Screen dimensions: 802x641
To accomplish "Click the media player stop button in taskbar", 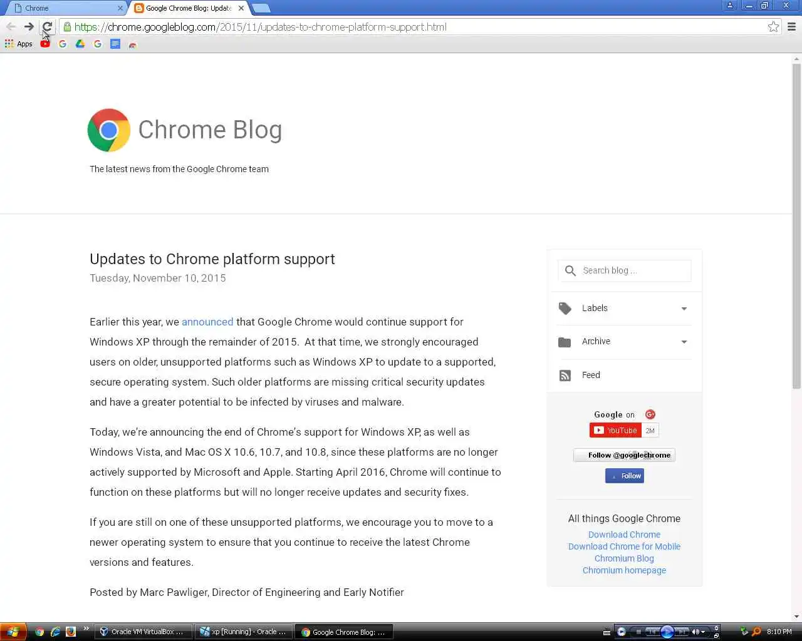I will pos(638,632).
